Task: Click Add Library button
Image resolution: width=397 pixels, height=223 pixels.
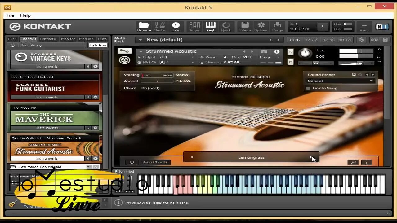Action: pos(31,45)
